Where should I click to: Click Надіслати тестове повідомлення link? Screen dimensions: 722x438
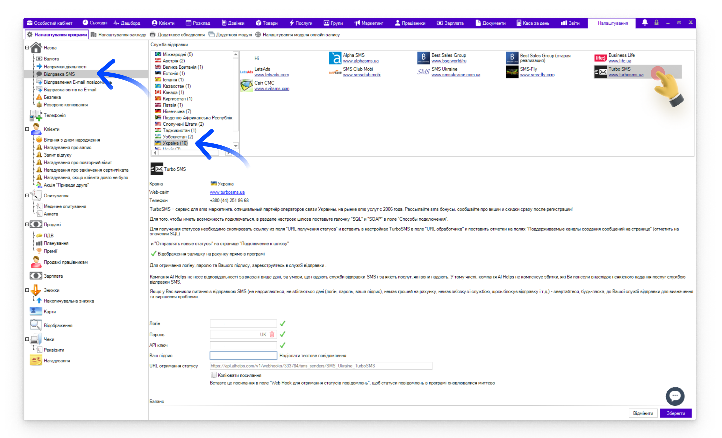pos(313,356)
